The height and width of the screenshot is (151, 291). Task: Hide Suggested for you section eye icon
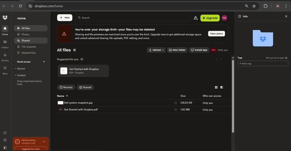pos(82,59)
